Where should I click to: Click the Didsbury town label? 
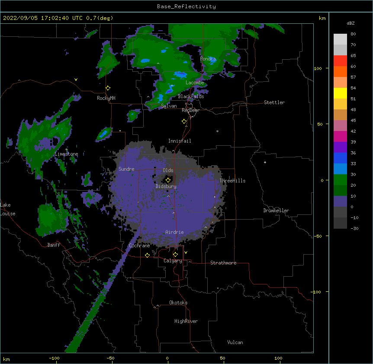[x=166, y=186]
